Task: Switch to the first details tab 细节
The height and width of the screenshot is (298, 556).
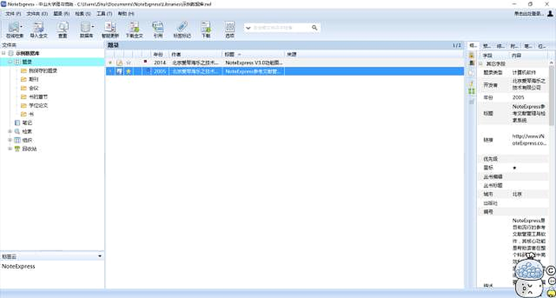Action: tap(472, 46)
